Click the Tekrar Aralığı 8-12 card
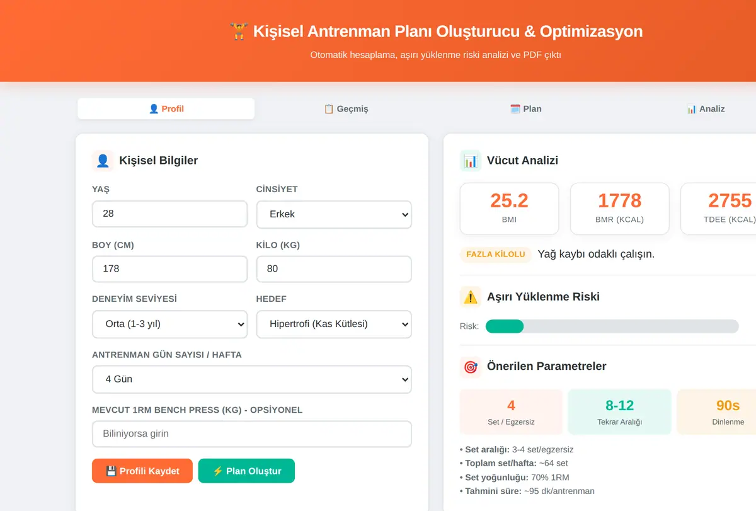Screen dimensions: 756x511 tap(619, 411)
